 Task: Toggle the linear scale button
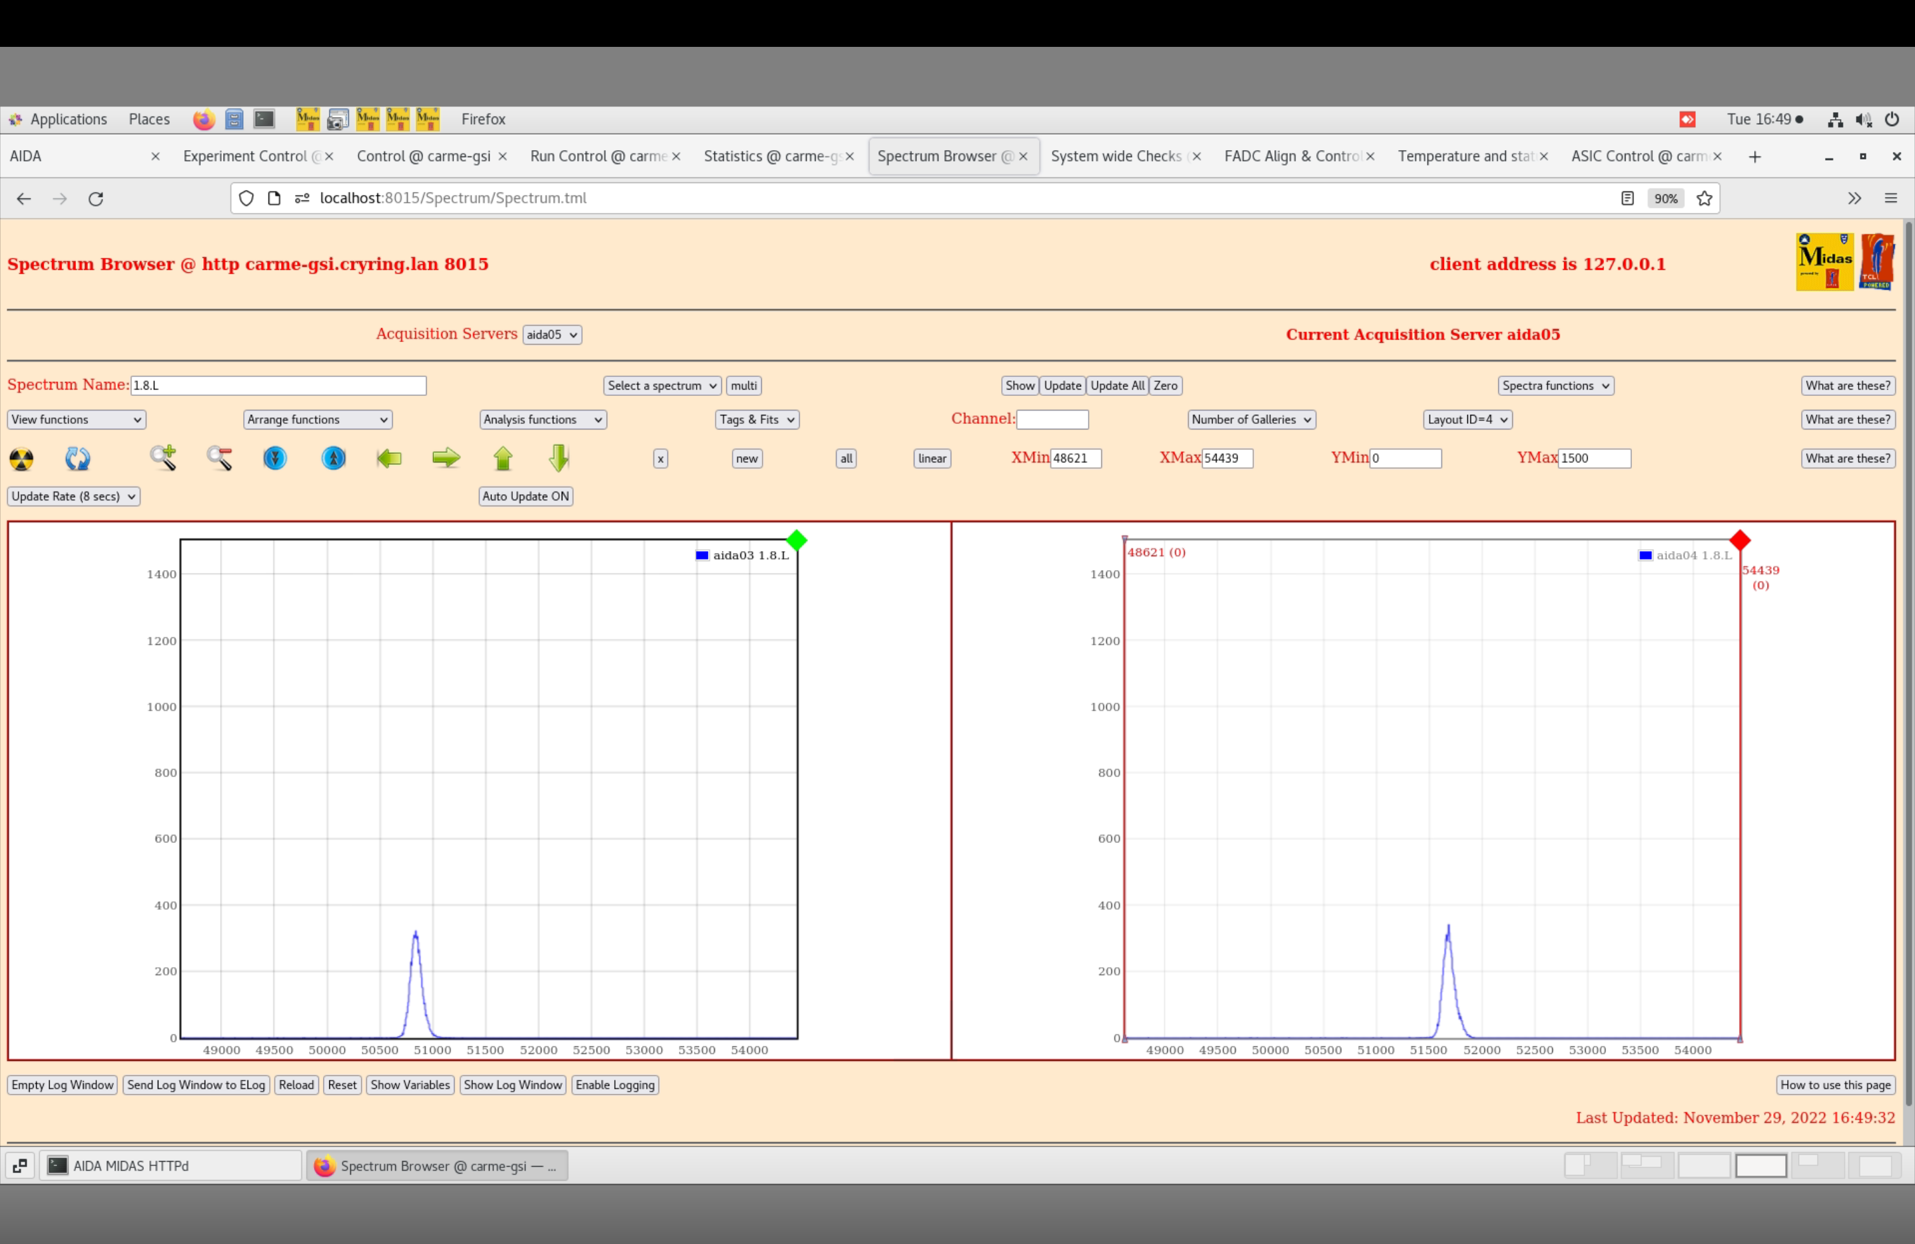tap(932, 459)
